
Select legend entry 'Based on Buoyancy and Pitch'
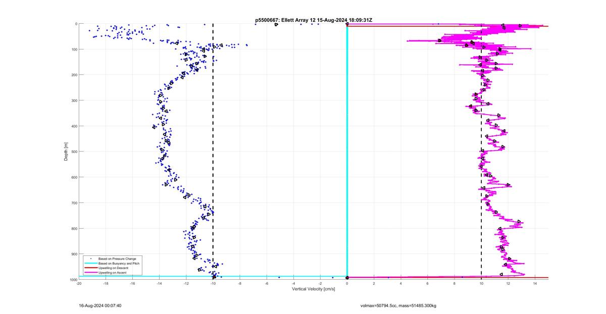(119, 264)
